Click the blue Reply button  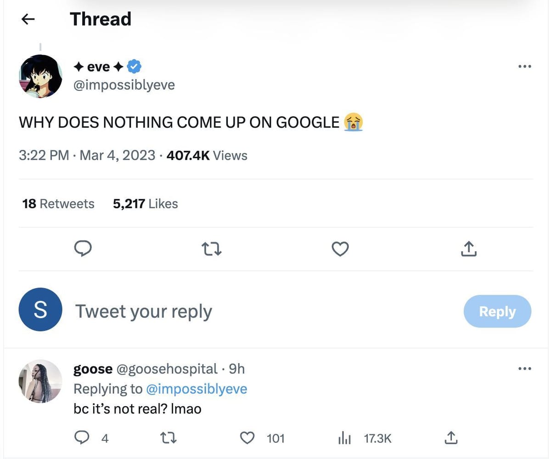coord(497,311)
